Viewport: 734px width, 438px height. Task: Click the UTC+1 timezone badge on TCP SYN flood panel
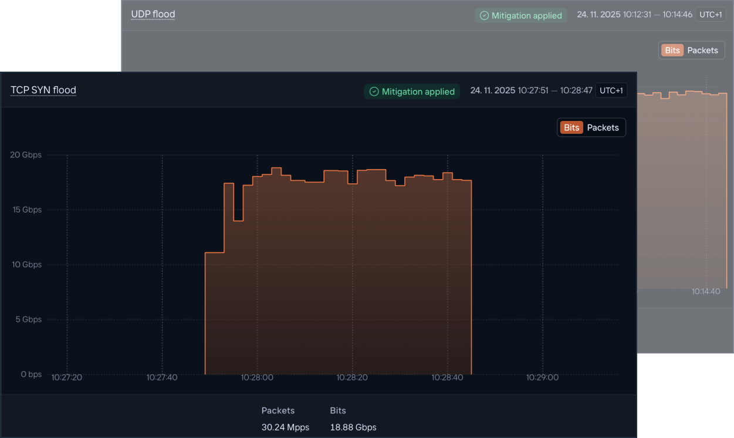(x=611, y=90)
